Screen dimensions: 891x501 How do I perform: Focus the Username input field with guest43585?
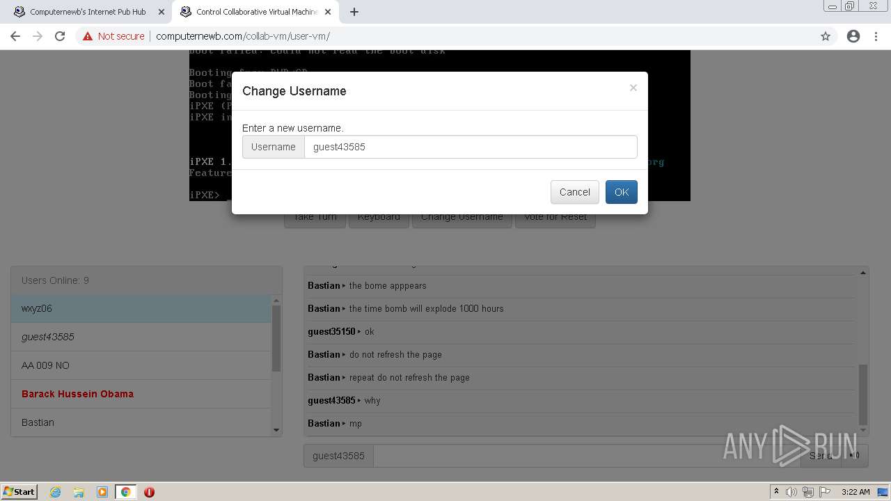point(471,147)
